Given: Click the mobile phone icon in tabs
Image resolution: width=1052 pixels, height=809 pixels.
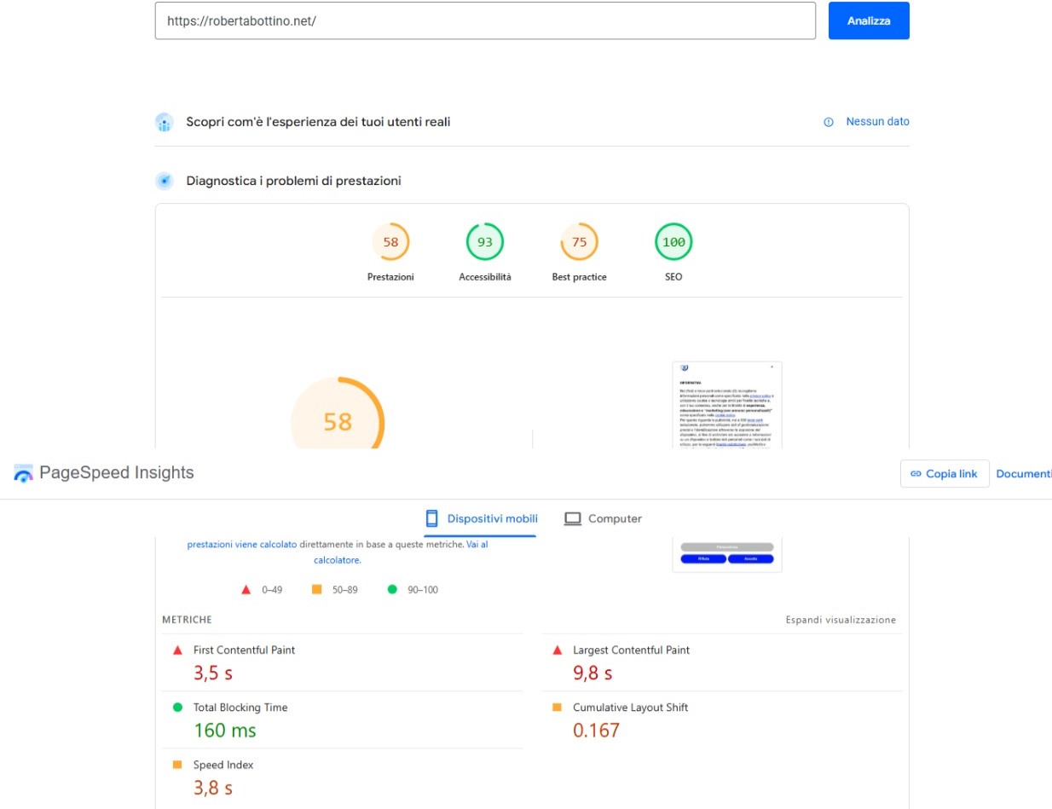Looking at the screenshot, I should pos(431,518).
